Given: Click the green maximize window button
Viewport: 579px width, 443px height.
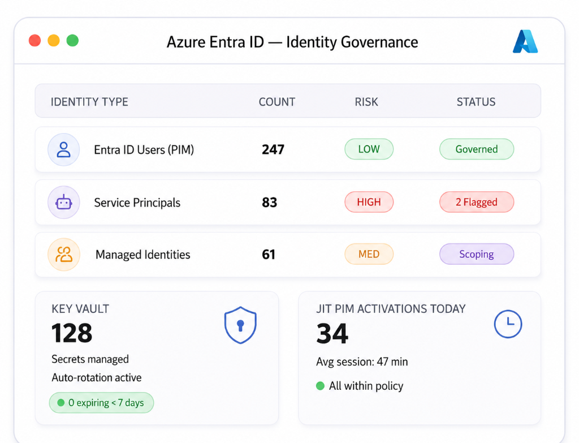Looking at the screenshot, I should (x=72, y=40).
